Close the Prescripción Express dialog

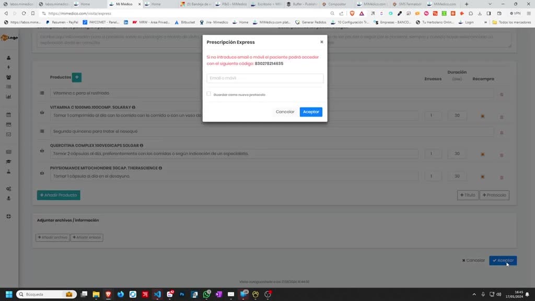(x=321, y=42)
